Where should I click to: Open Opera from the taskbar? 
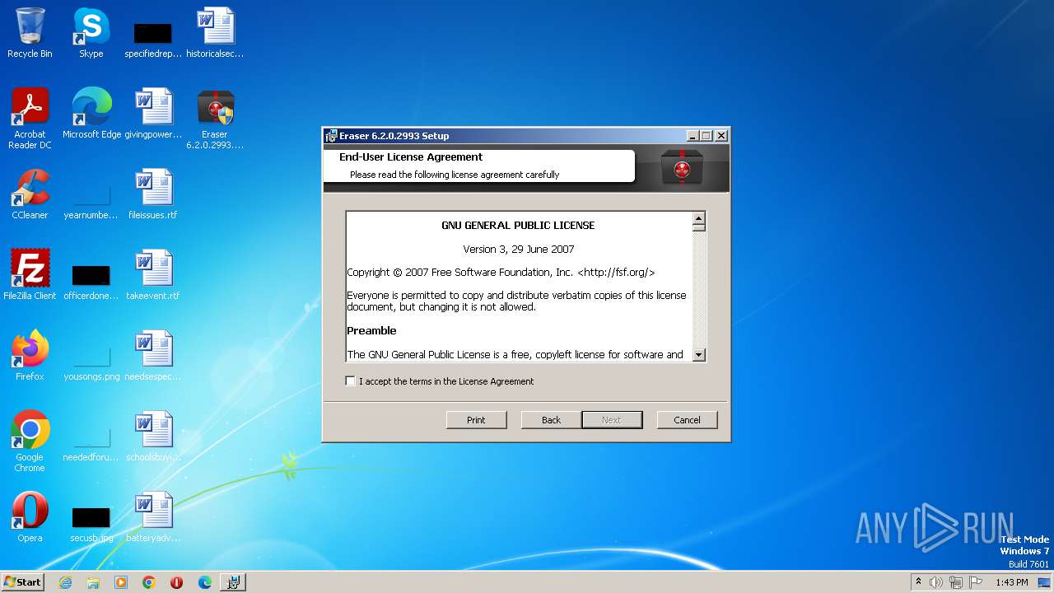(x=177, y=582)
